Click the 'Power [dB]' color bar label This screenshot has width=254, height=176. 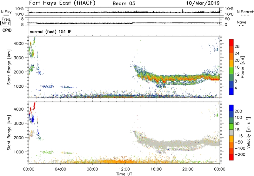243,67
